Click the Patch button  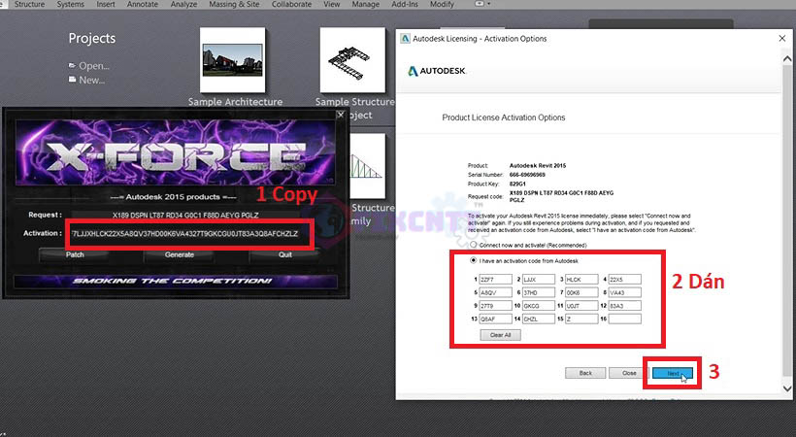point(75,254)
